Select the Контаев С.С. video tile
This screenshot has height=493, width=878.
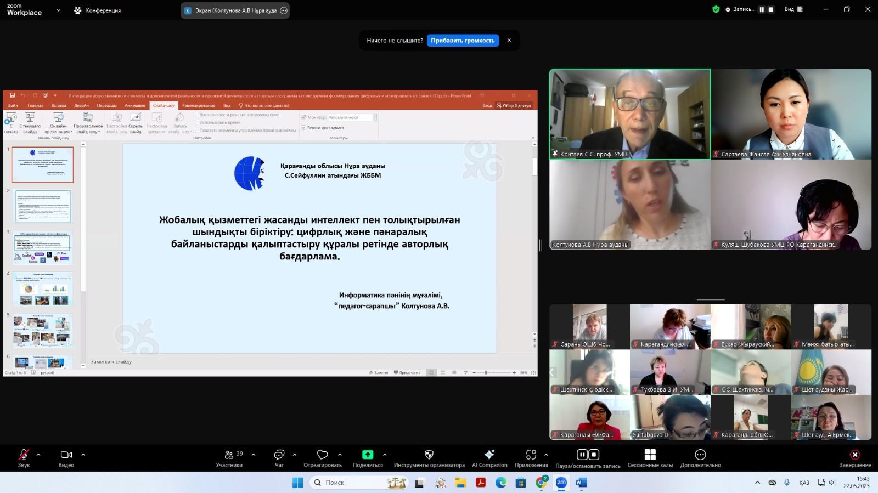pos(630,114)
